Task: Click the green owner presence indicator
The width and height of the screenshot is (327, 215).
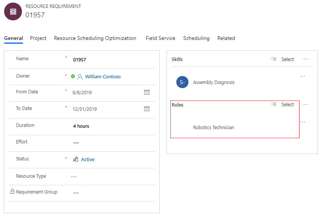Action: point(73,76)
